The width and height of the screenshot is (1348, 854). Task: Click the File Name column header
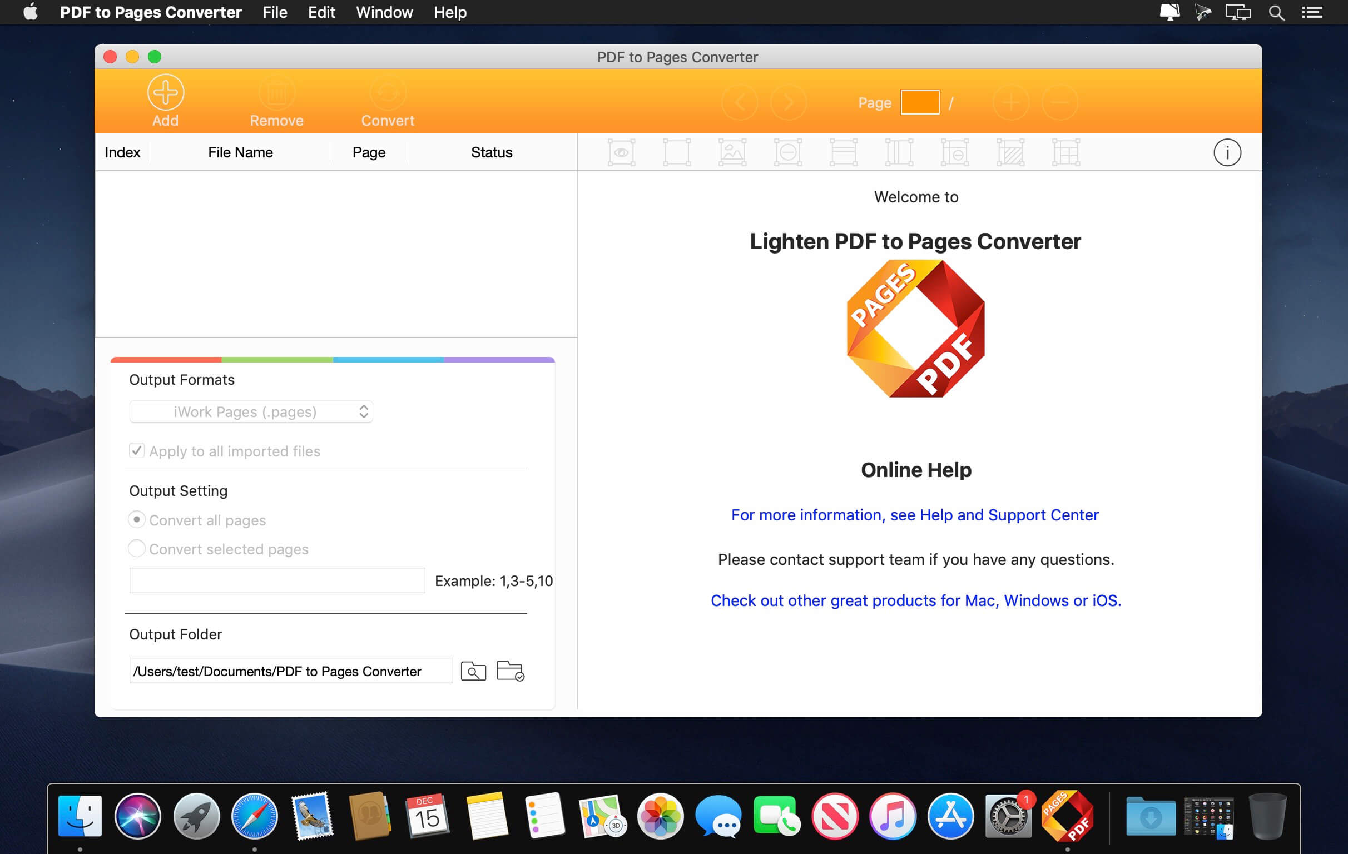tap(240, 152)
